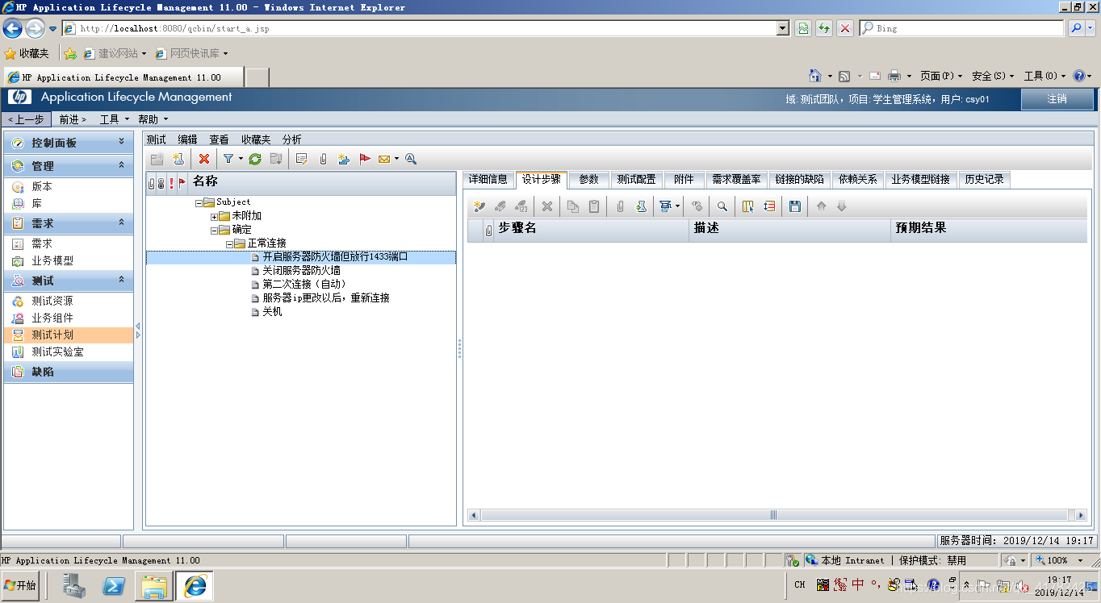1101x603 pixels.
Task: Click the move step down arrow
Action: click(x=842, y=206)
